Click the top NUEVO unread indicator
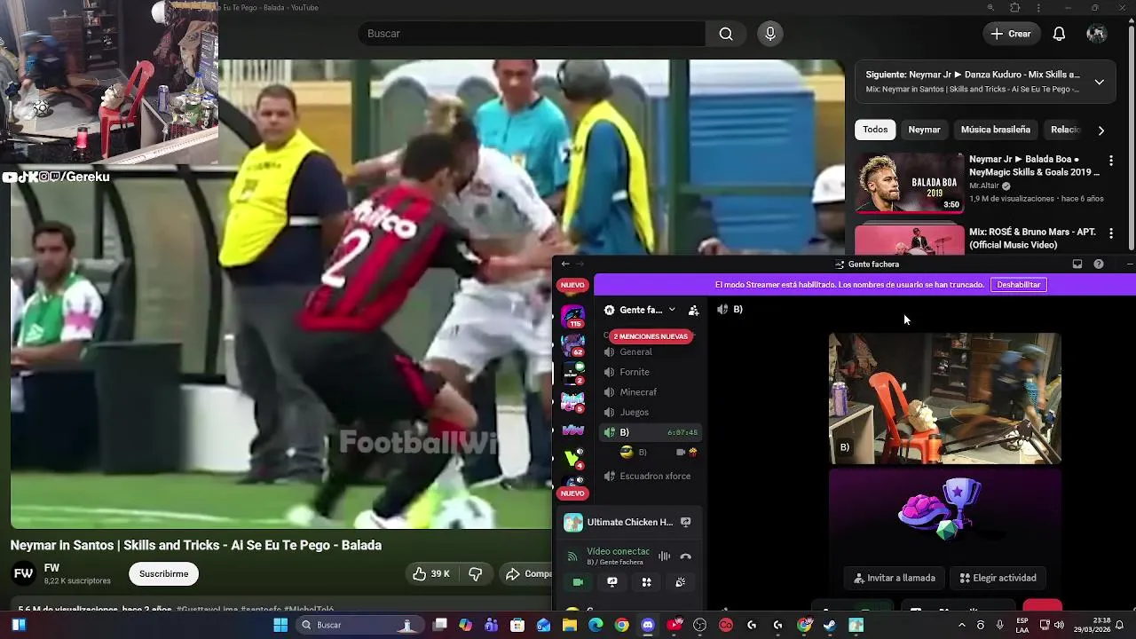 click(572, 286)
